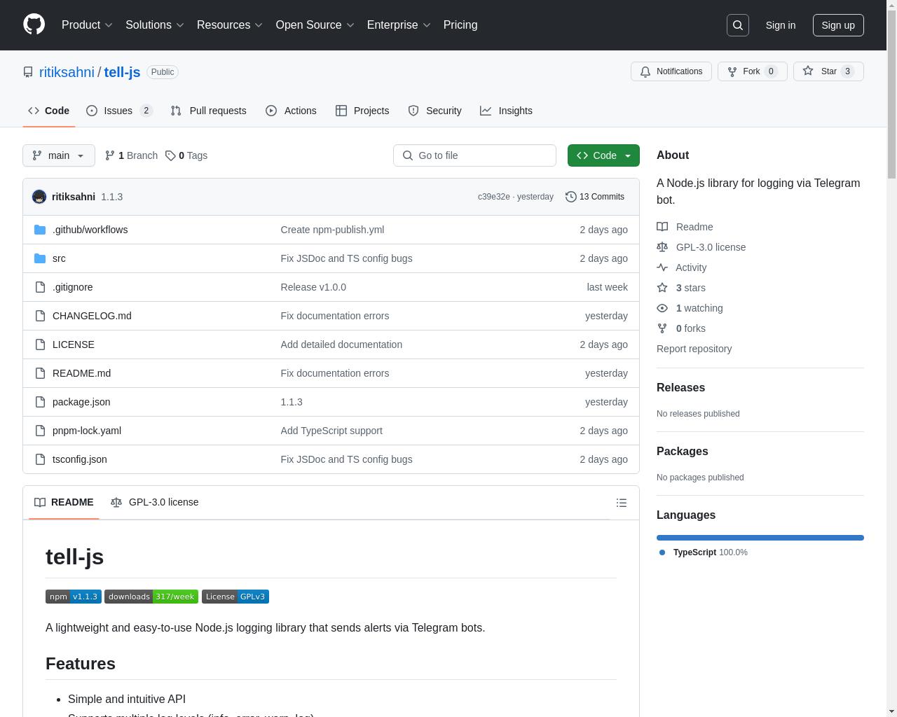
Task: Select the README tab
Action: click(64, 502)
